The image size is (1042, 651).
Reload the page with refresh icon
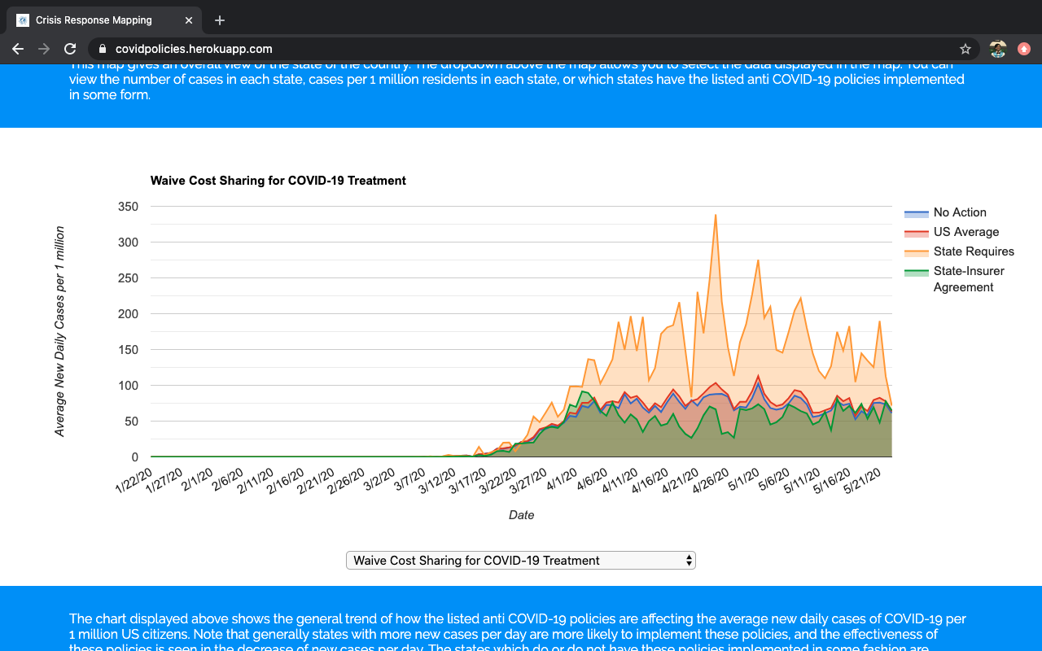tap(70, 49)
